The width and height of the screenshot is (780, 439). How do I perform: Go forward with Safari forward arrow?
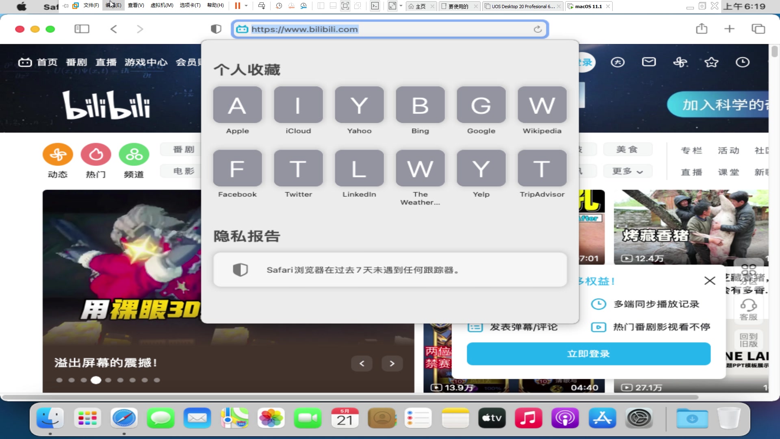[140, 29]
